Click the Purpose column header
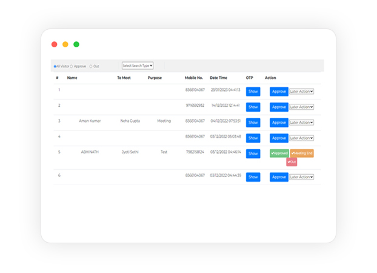 [x=155, y=78]
